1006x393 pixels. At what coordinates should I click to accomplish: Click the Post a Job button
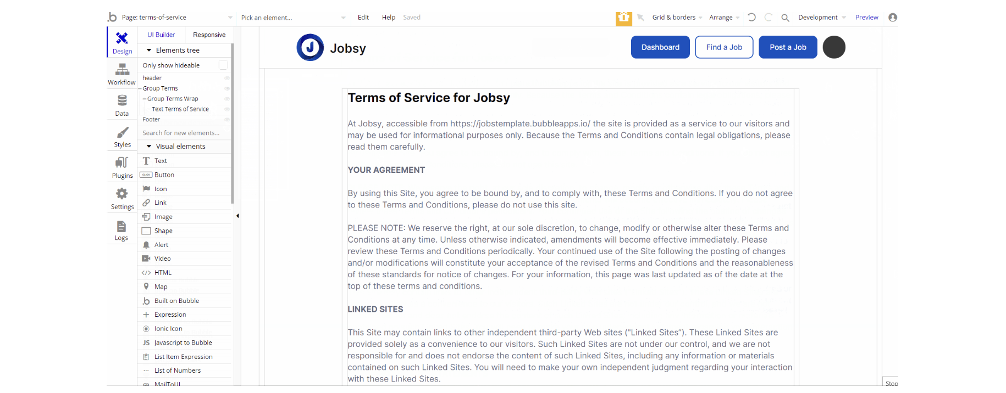(x=788, y=47)
